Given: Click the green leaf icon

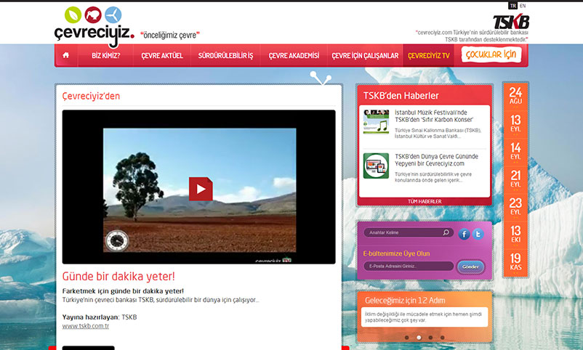Looking at the screenshot, I should (73, 15).
